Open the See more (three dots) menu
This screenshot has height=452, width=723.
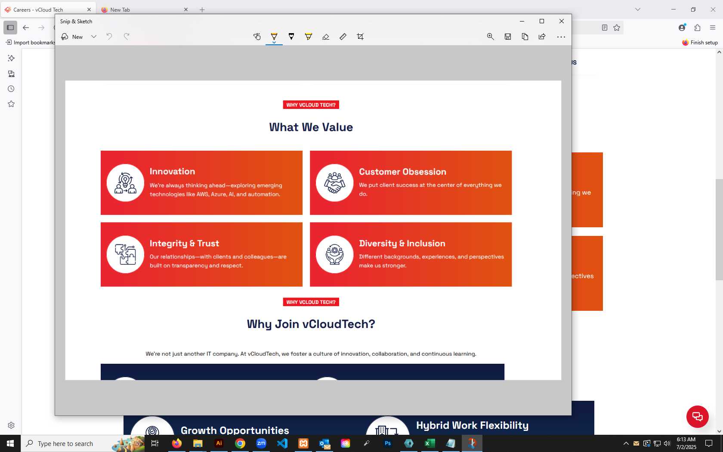tap(561, 37)
